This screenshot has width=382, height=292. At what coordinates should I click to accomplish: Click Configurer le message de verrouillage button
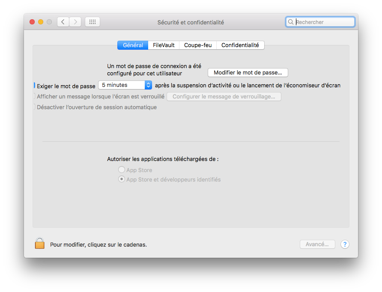point(224,96)
